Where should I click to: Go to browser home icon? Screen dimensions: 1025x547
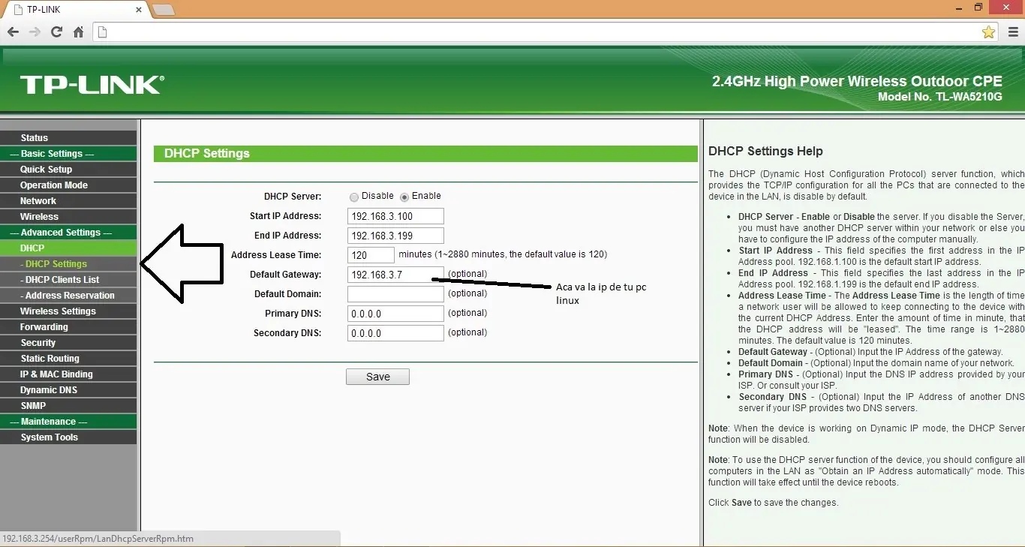(78, 32)
